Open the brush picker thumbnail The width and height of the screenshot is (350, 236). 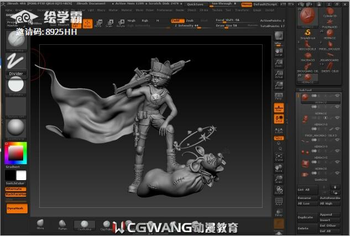click(x=16, y=40)
